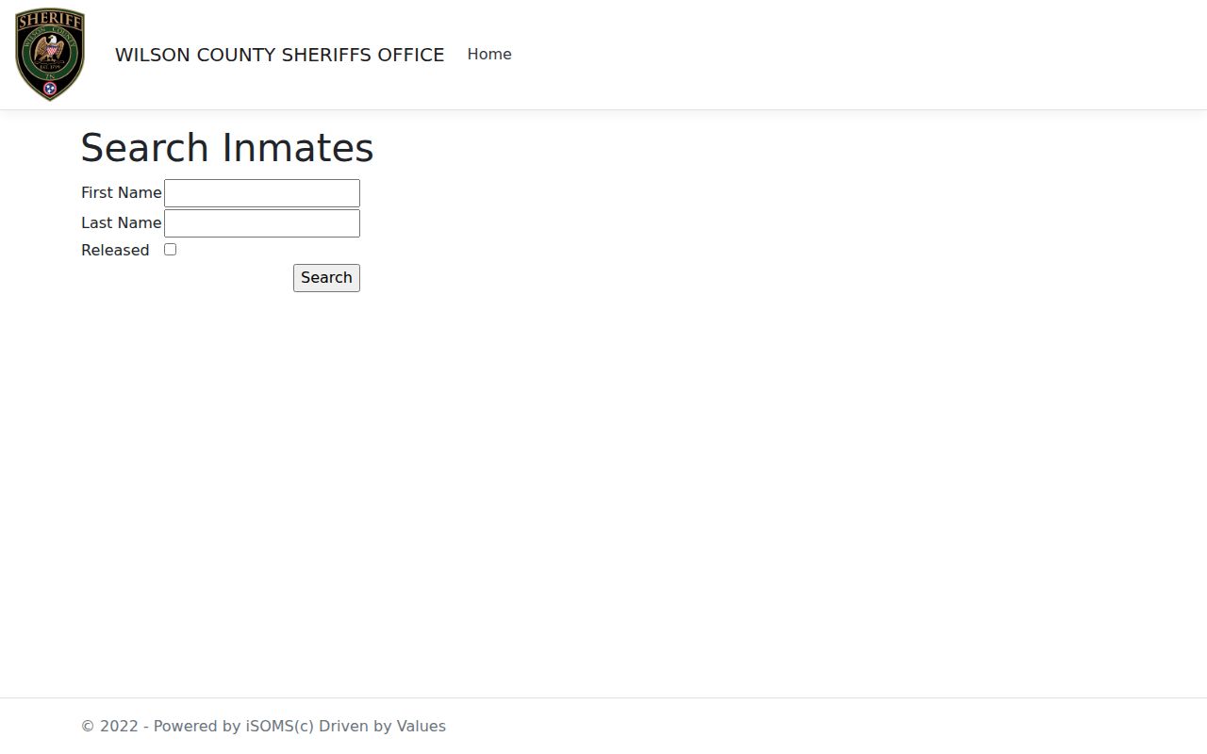Open the Wilson County Sheriffs Office link
The height and width of the screenshot is (754, 1207).
click(279, 55)
